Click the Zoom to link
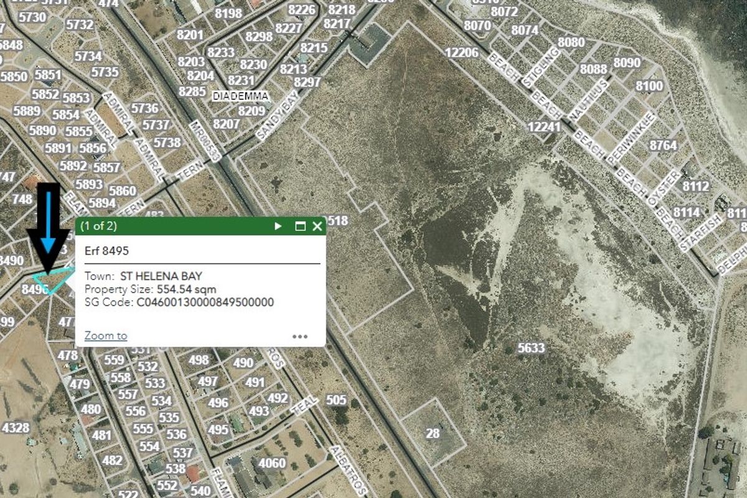 (106, 336)
